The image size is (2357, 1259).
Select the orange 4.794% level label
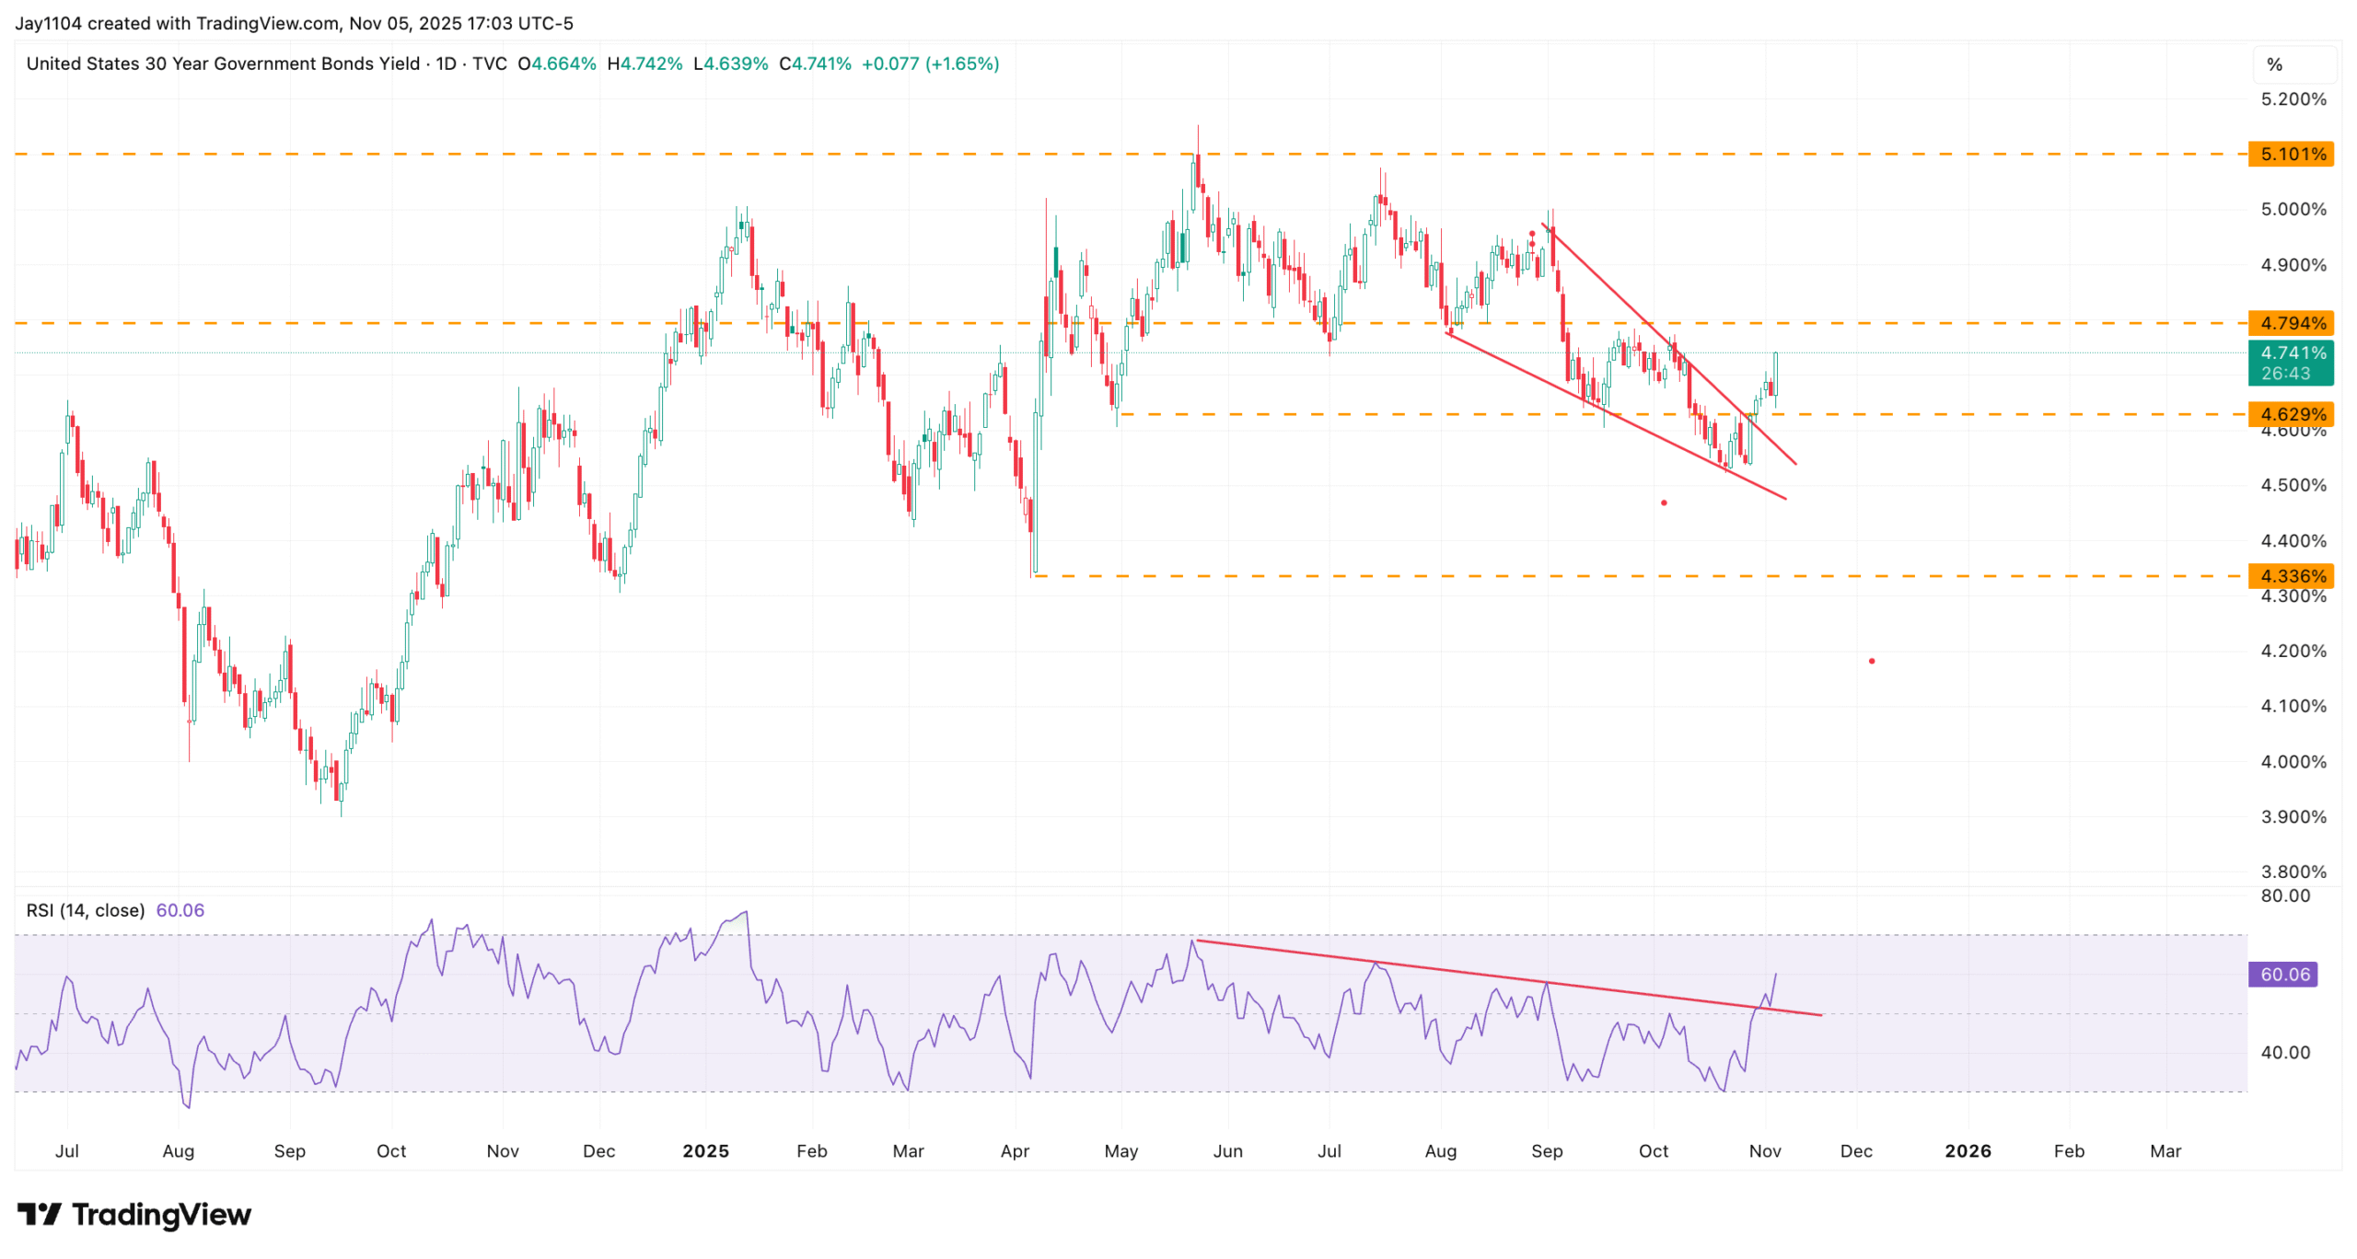coord(2290,323)
